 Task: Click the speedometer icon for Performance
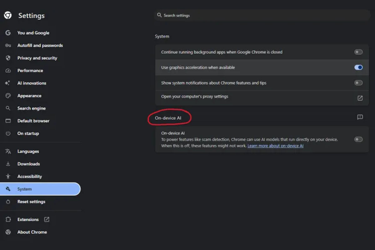point(8,71)
